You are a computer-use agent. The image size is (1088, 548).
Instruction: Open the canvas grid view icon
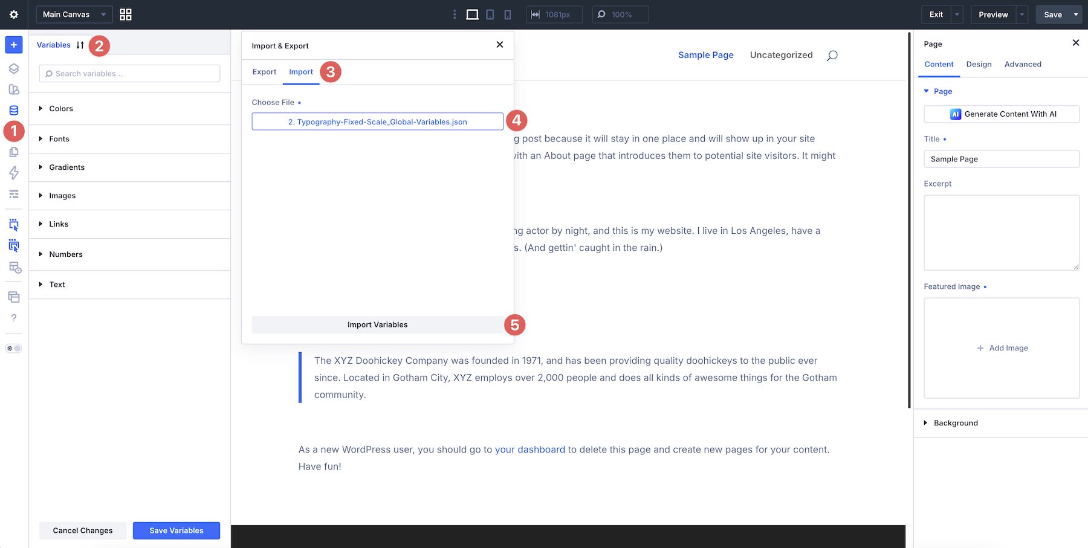(126, 15)
